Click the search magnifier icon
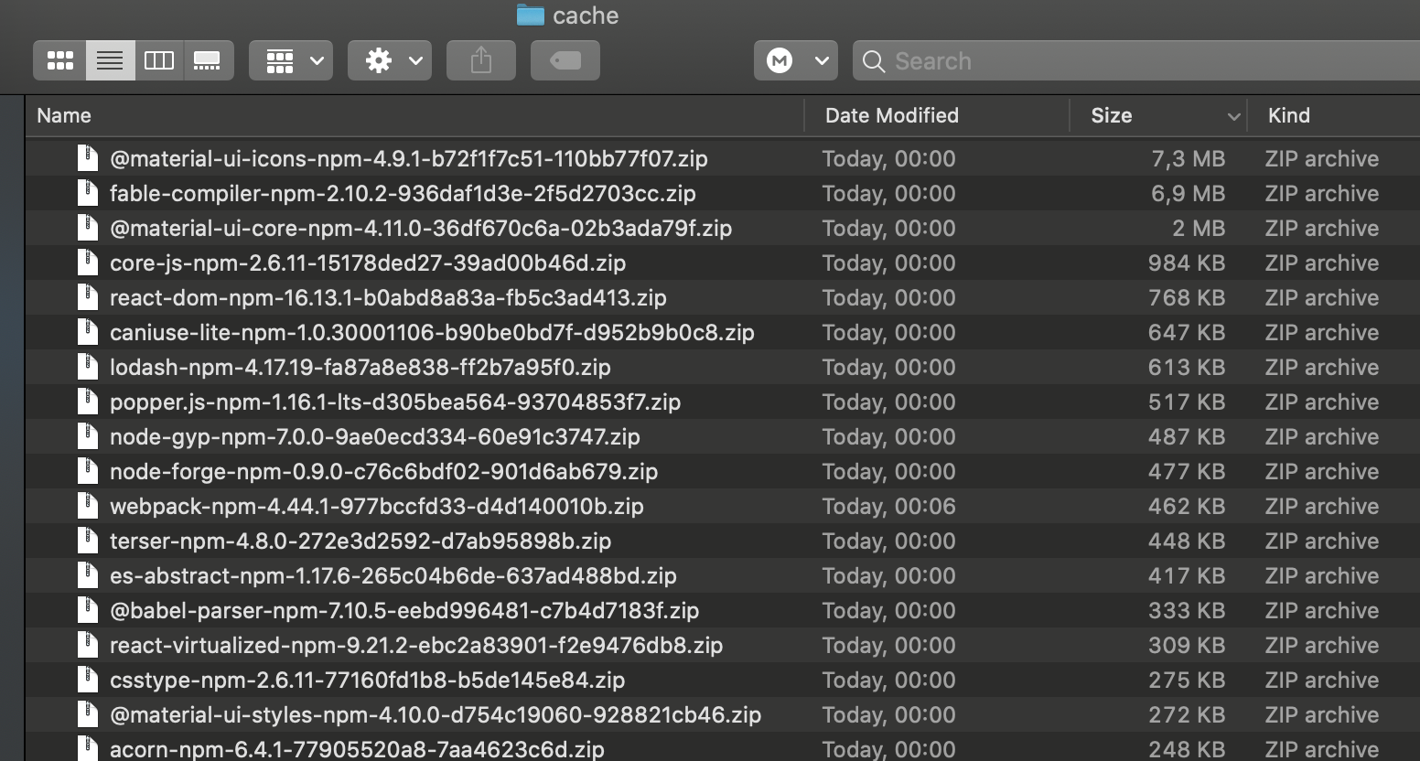The image size is (1420, 761). point(874,61)
